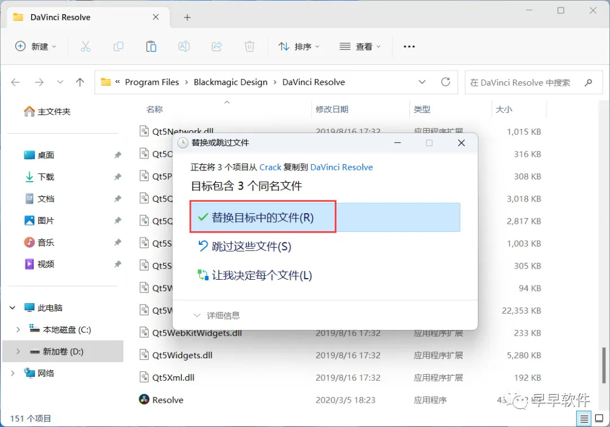Switch to large icons view in status bar
The width and height of the screenshot is (610, 427).
pos(599,419)
